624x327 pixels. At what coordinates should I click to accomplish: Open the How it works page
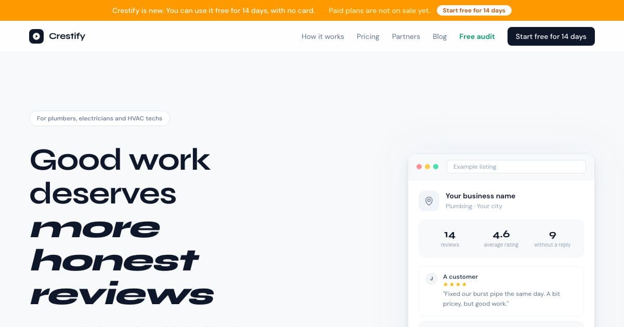coord(323,36)
